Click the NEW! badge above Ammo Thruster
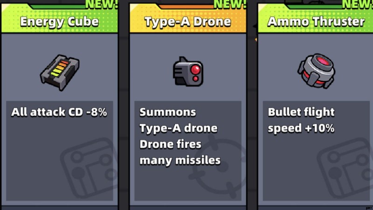 (x=357, y=4)
